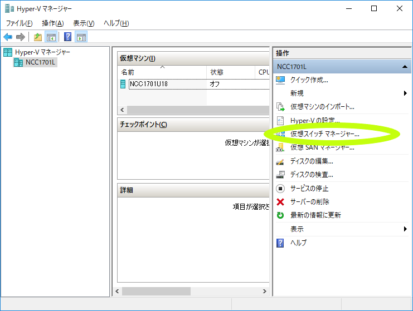Open ディスクの編集... action
The image size is (413, 311).
tap(312, 161)
